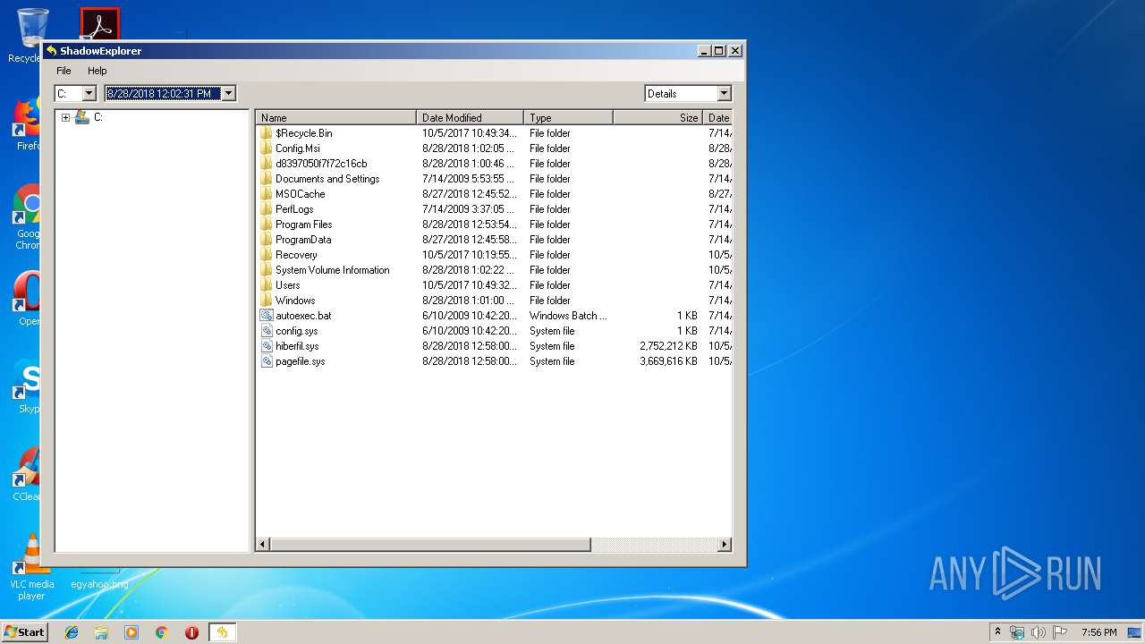Select the System Volume Information folder icon
Viewport: 1145px width, 644px height.
[267, 270]
